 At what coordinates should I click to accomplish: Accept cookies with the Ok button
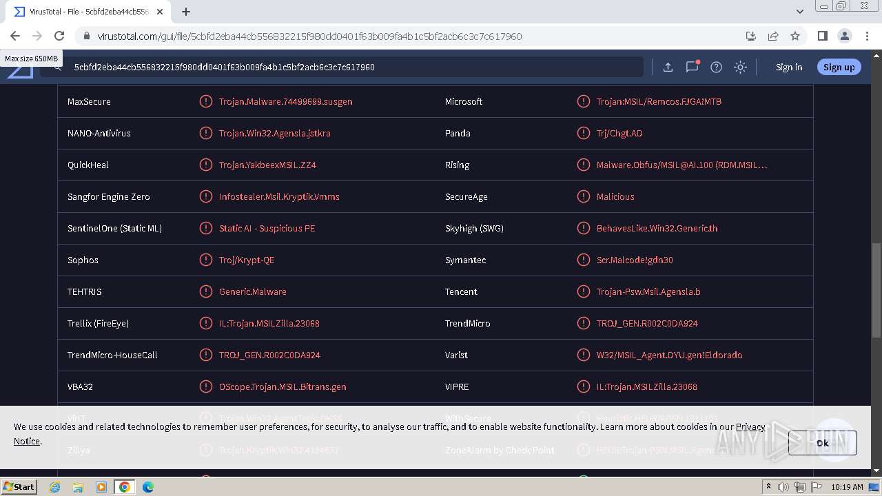pyautogui.click(x=822, y=443)
